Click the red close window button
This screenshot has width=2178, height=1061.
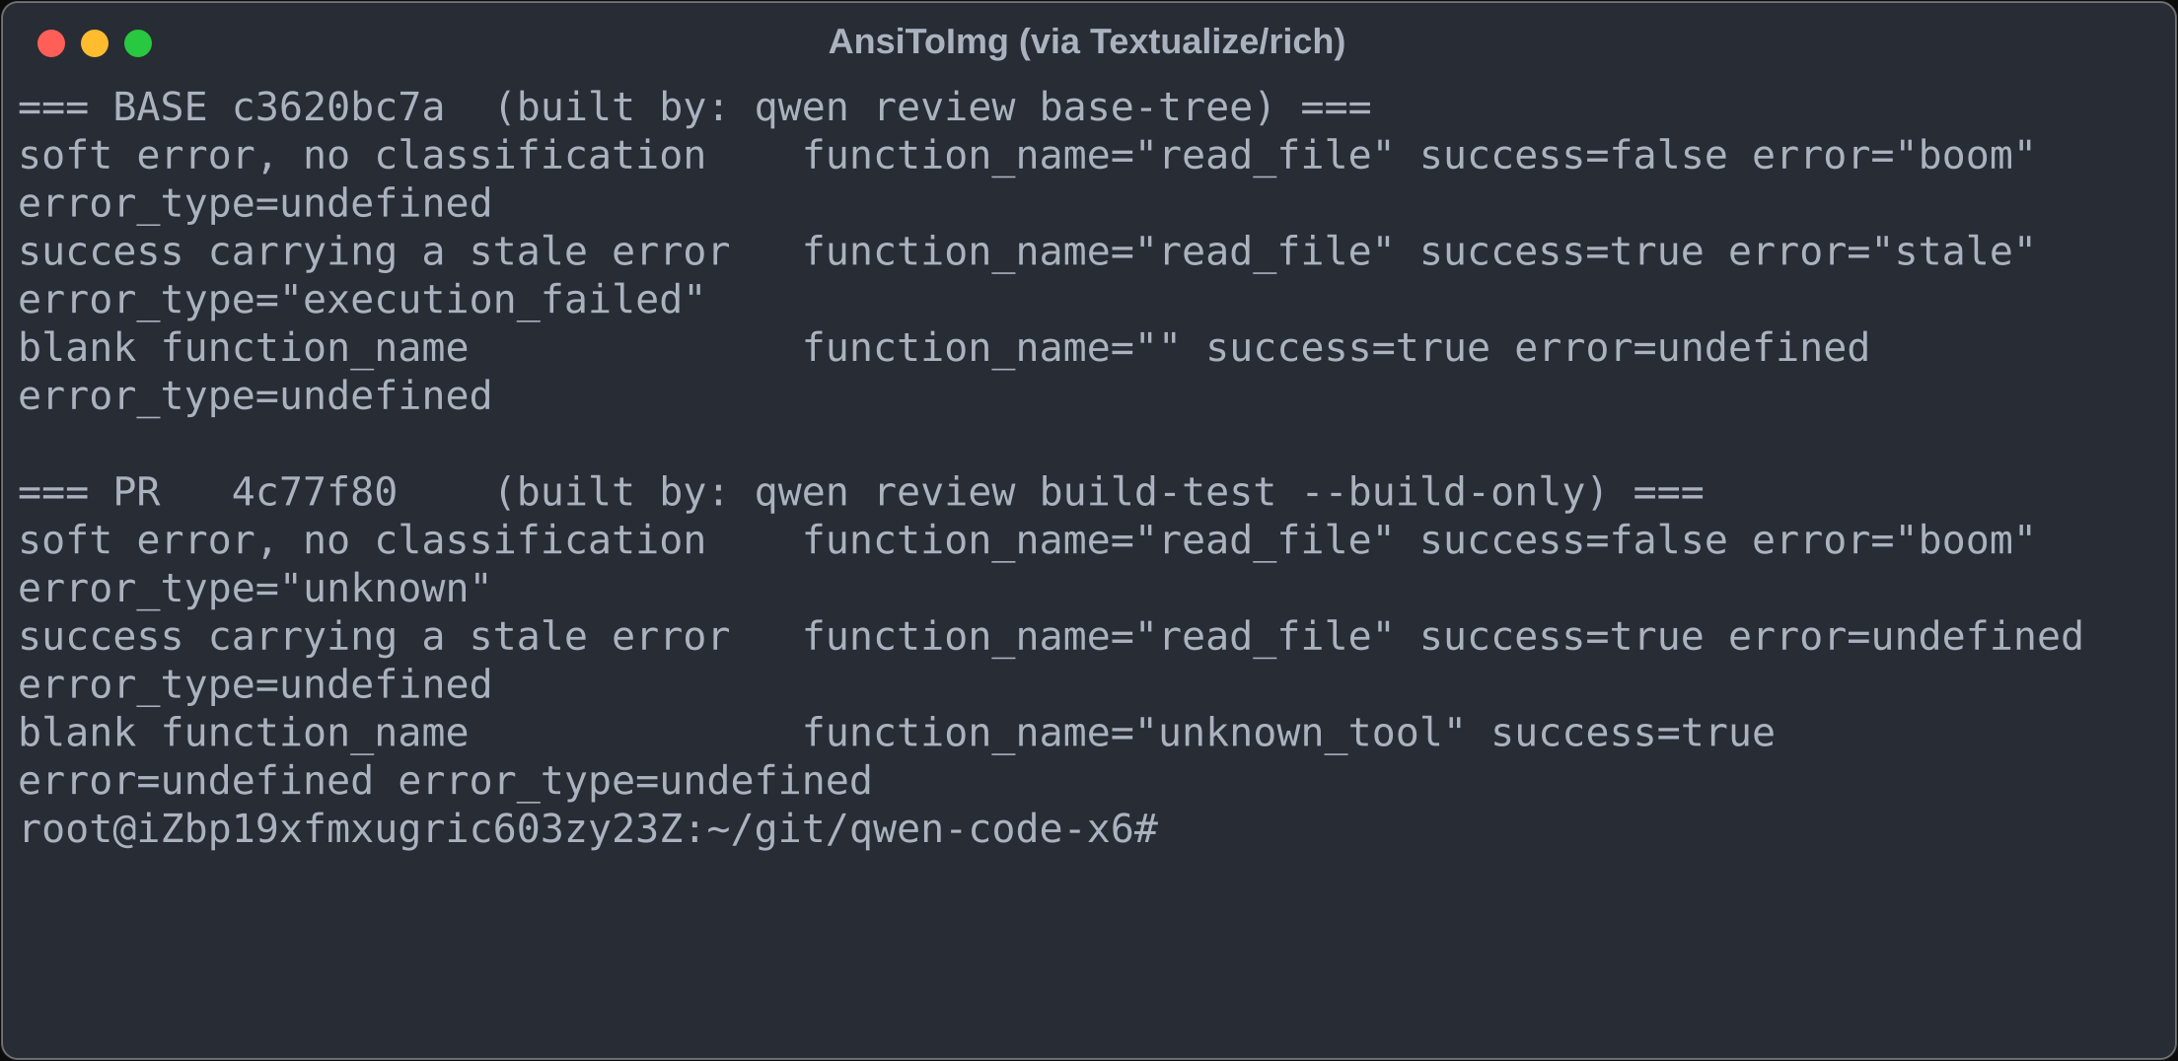pos(51,43)
